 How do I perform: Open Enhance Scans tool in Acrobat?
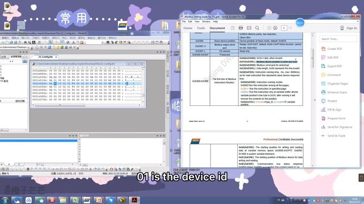tap(334, 92)
